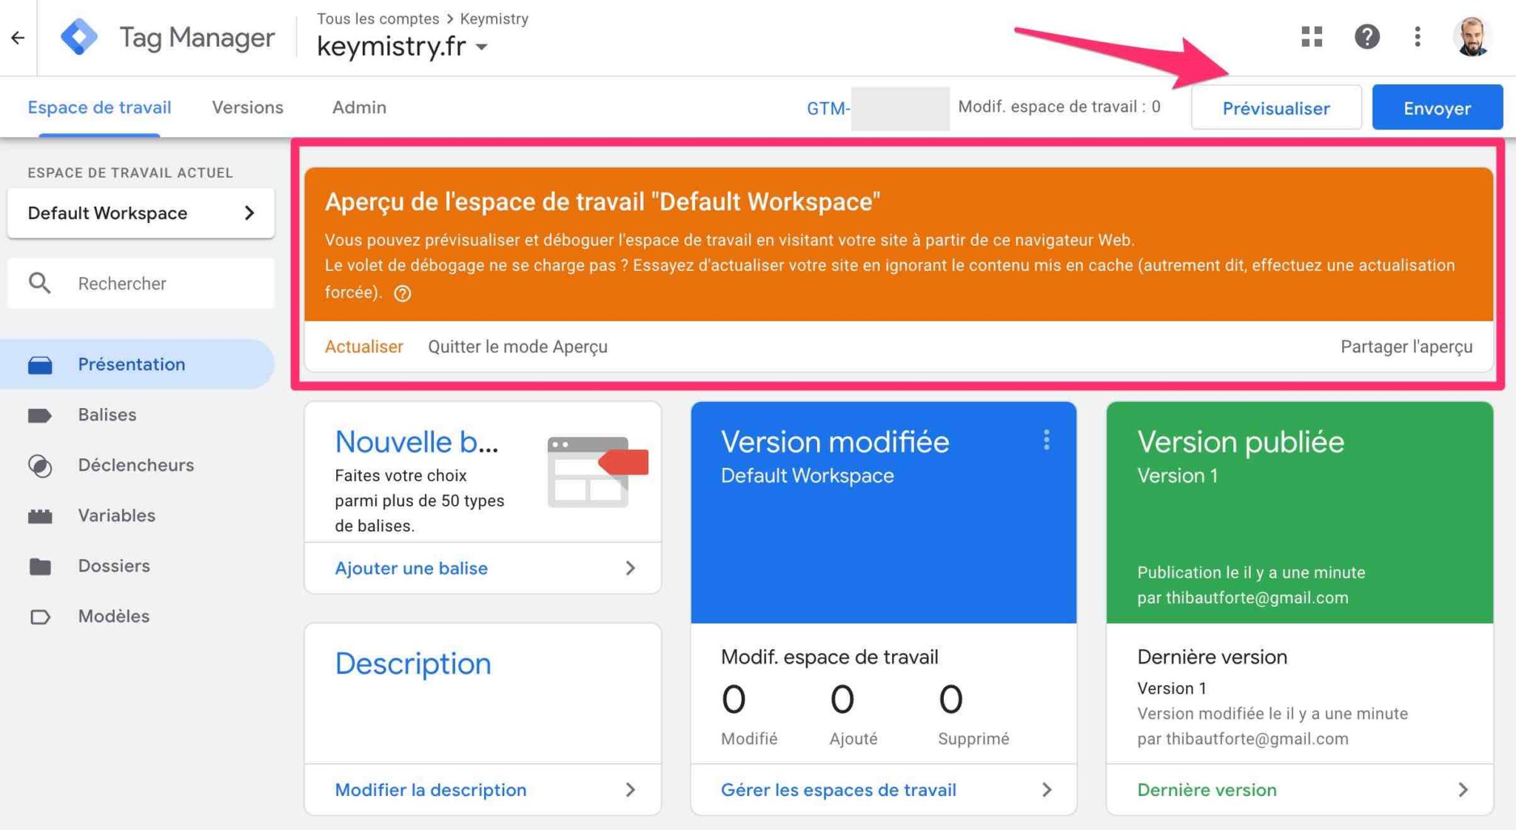Click Quitter le mode Aperçu
Viewport: 1516px width, 830px height.
[x=517, y=347]
